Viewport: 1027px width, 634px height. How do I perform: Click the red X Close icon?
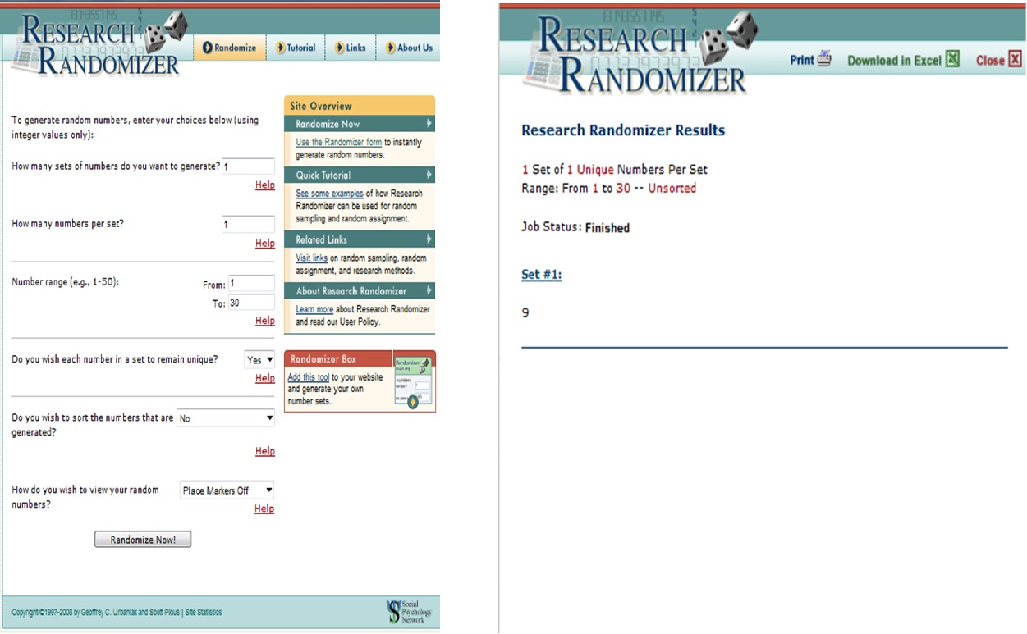[1016, 59]
